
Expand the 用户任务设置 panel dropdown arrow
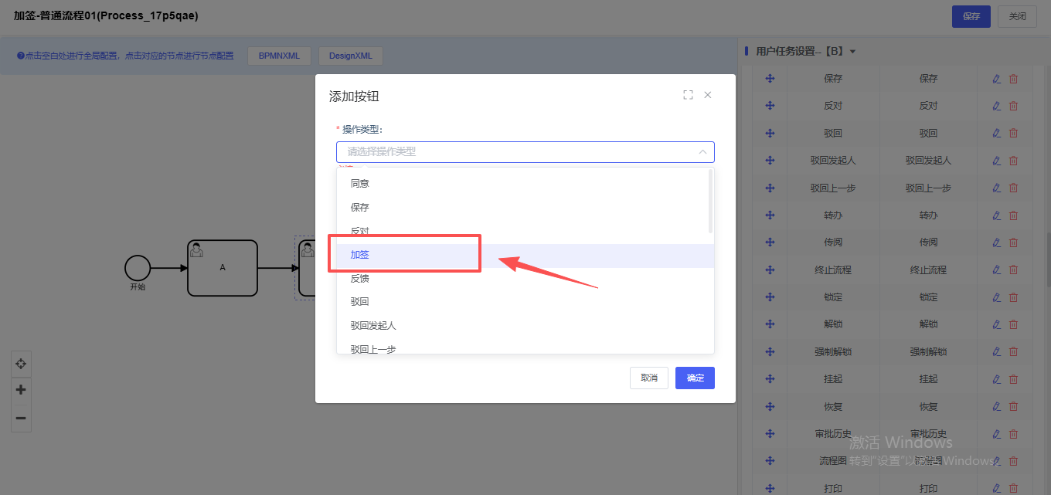(x=852, y=52)
